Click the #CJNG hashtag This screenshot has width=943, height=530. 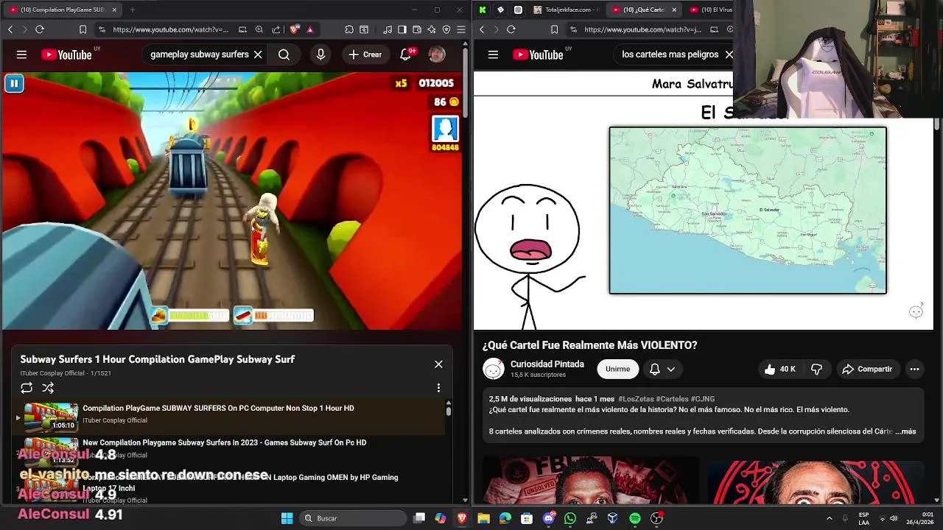pyautogui.click(x=703, y=399)
